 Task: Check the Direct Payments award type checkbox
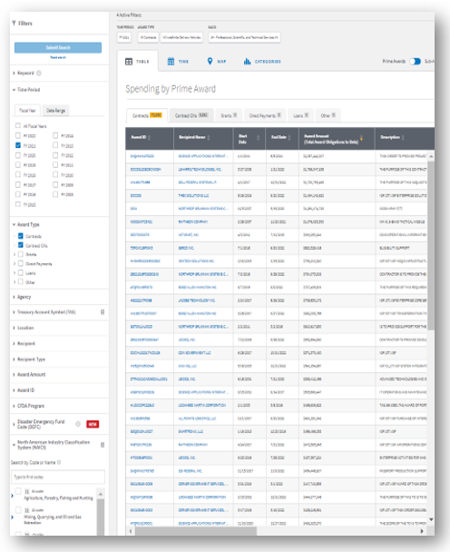(x=21, y=263)
